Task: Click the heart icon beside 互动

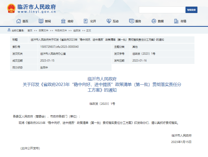Action: (109, 21)
